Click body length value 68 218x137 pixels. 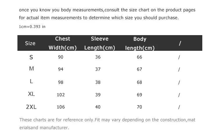click(140, 82)
